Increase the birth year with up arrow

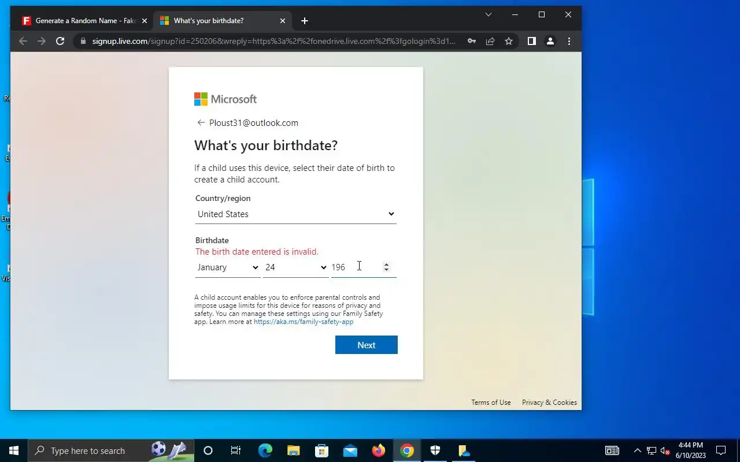click(x=386, y=264)
